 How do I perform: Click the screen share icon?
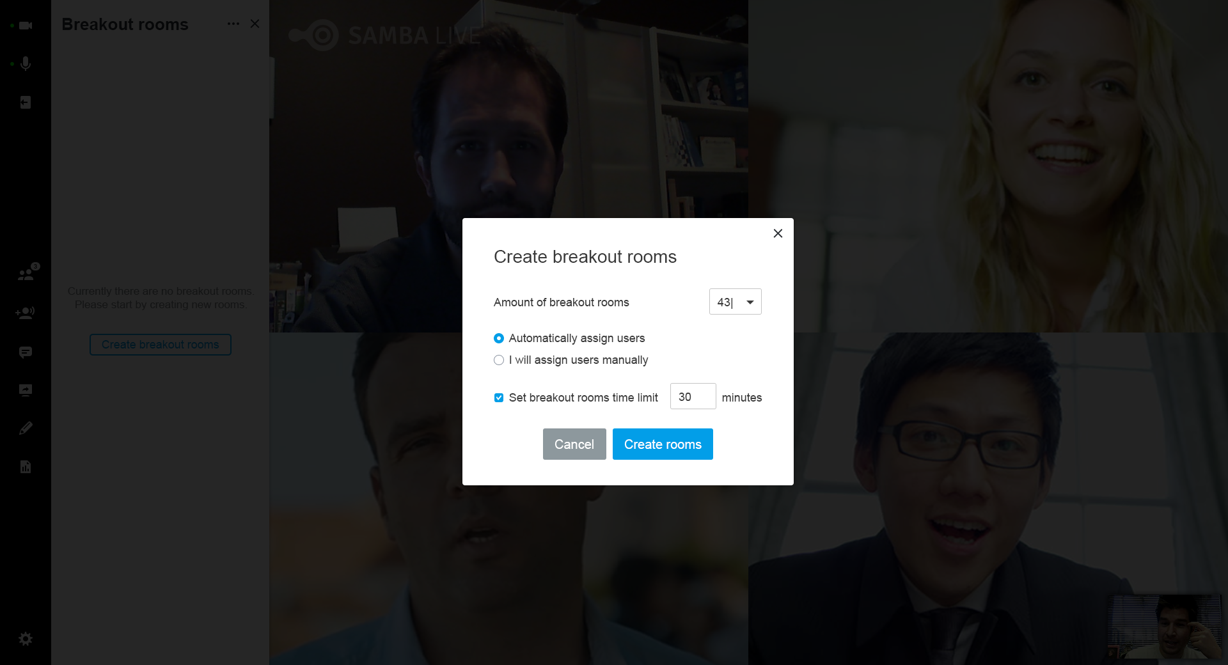pos(26,390)
